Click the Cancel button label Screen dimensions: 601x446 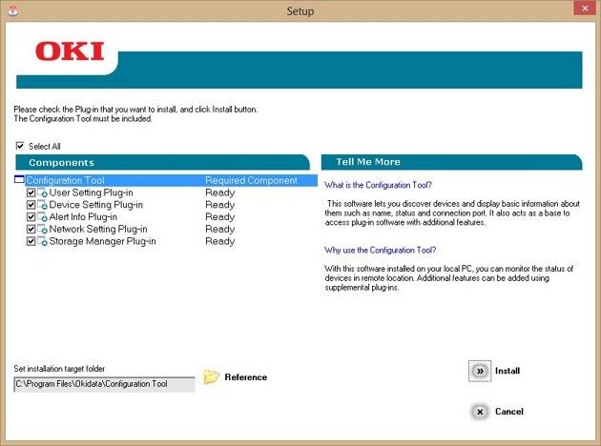[x=509, y=412]
